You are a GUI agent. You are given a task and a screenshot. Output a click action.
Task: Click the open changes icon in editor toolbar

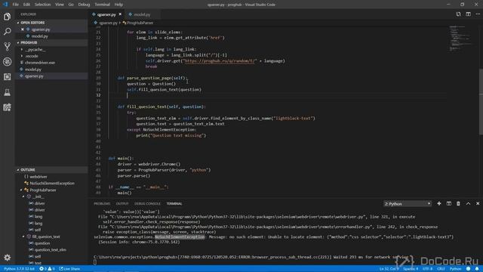(458, 14)
